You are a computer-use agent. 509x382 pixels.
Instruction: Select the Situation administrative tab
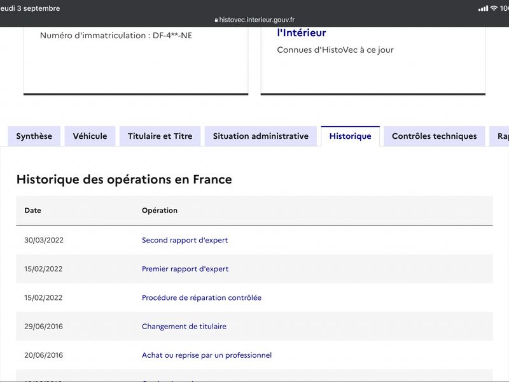point(261,136)
